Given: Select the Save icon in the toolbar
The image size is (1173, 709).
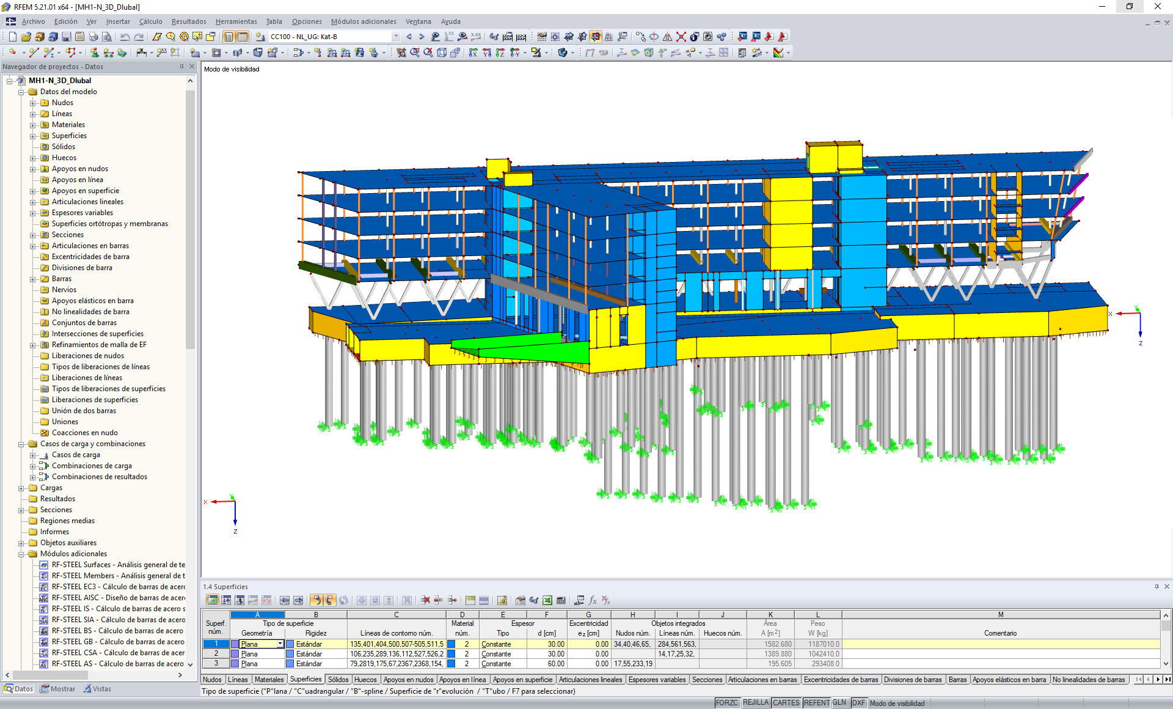Looking at the screenshot, I should [65, 37].
